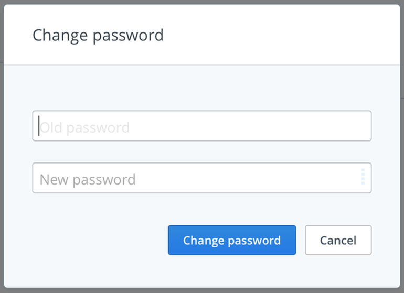Submit the form with Change password
This screenshot has height=293, width=404.
[232, 240]
